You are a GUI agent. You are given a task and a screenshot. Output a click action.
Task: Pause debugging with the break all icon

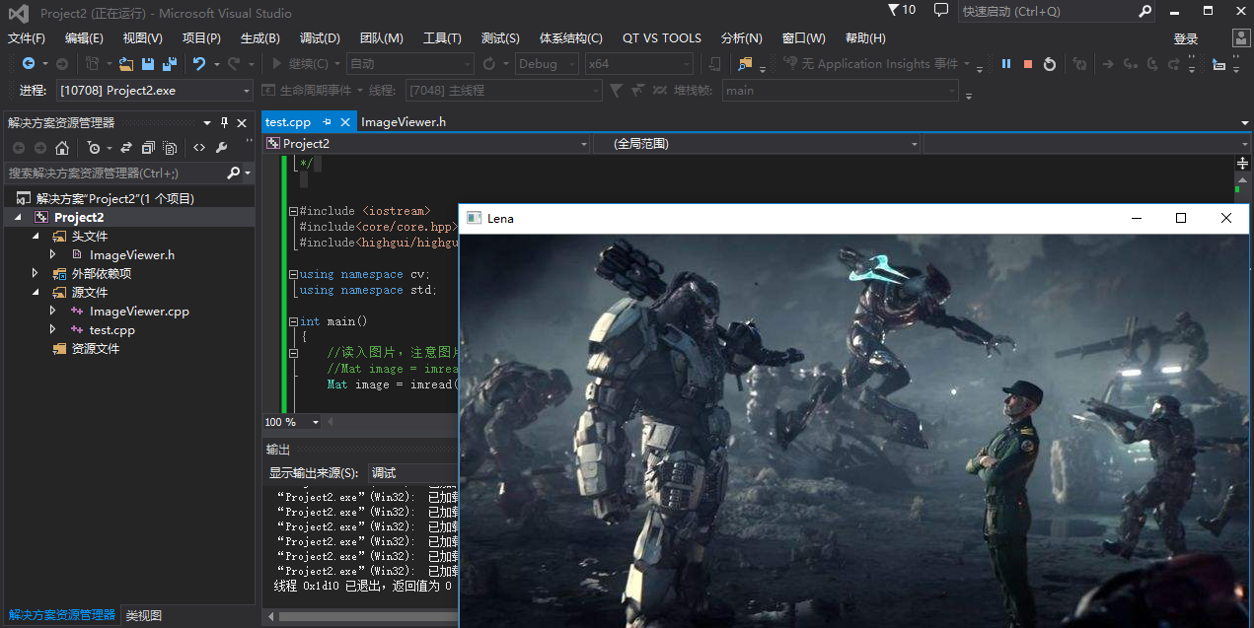point(1006,63)
